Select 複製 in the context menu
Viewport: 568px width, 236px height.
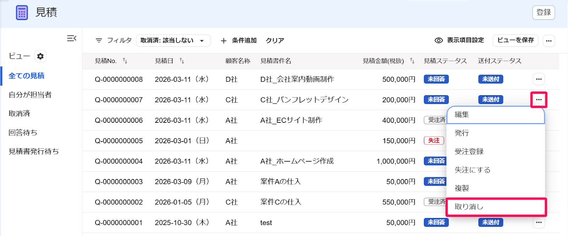coord(496,188)
